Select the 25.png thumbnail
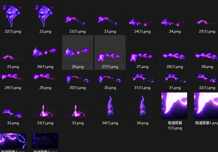The image size is (218, 152). coord(13,57)
